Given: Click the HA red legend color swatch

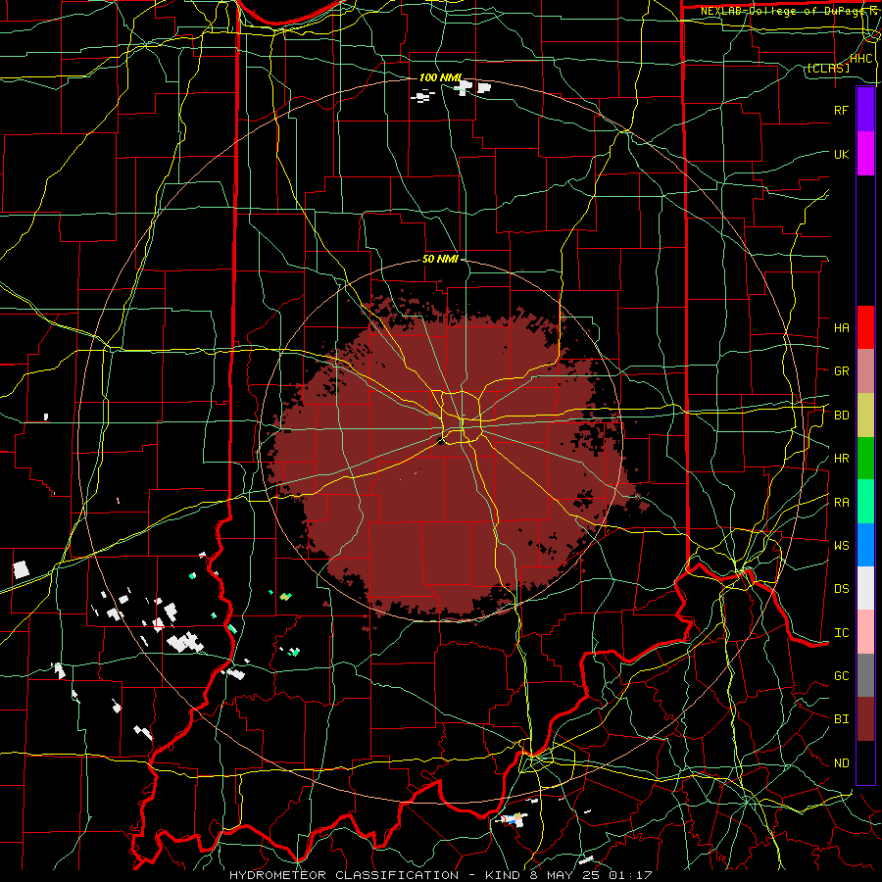Looking at the screenshot, I should [x=865, y=327].
